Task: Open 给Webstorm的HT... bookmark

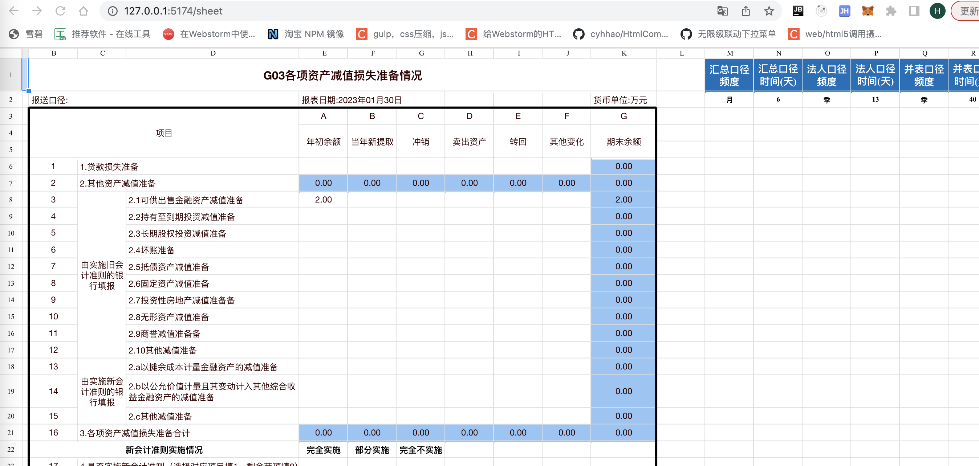Action: (x=513, y=34)
